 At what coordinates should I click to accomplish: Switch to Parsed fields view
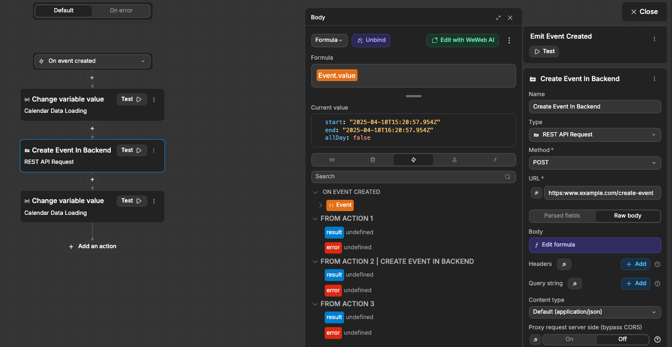click(562, 215)
